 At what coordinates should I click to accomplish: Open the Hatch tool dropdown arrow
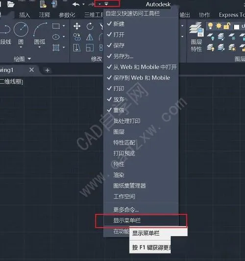click(x=64, y=48)
